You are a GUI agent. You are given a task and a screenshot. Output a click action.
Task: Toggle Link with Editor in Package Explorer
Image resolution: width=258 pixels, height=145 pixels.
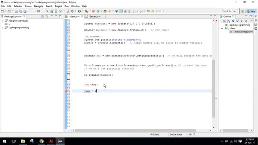(47, 17)
